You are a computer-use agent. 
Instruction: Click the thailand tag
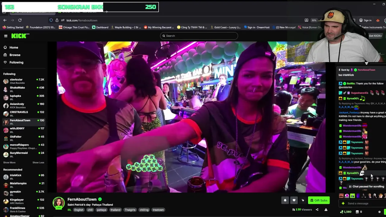click(x=115, y=210)
